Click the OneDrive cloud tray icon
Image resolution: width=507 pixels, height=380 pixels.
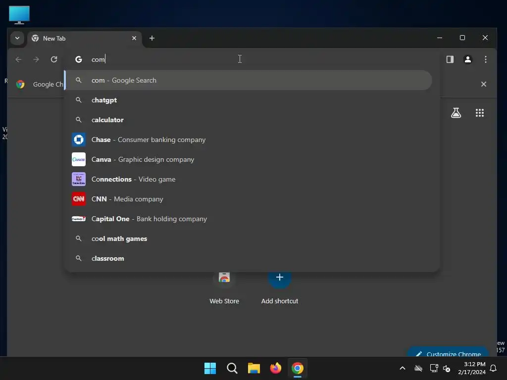pyautogui.click(x=418, y=368)
